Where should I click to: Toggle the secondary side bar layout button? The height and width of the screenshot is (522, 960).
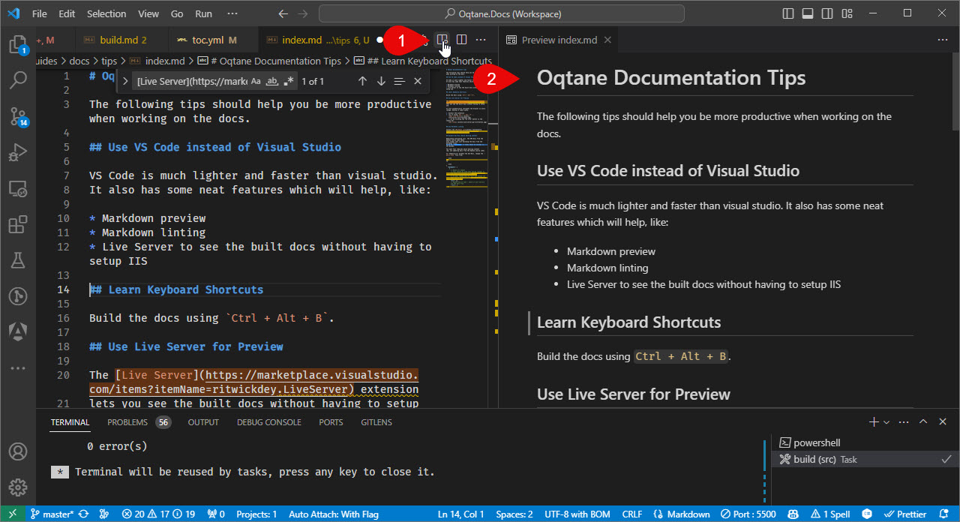(x=826, y=13)
